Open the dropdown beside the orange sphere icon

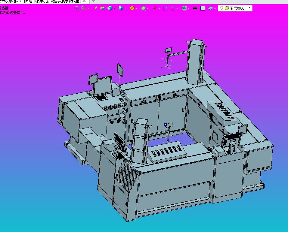(137, 8)
